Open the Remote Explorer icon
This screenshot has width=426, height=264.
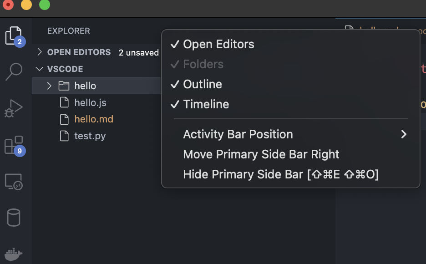14,182
